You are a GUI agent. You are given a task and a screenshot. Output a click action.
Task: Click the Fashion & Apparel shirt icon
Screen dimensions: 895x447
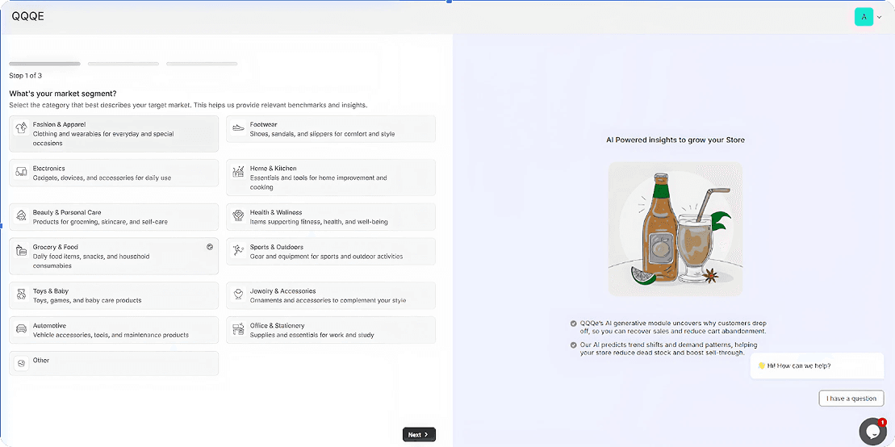pyautogui.click(x=22, y=128)
